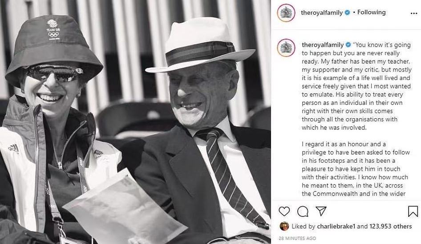The width and height of the screenshot is (421, 244).
Task: Click the profile avatar in the post header
Action: (x=286, y=13)
